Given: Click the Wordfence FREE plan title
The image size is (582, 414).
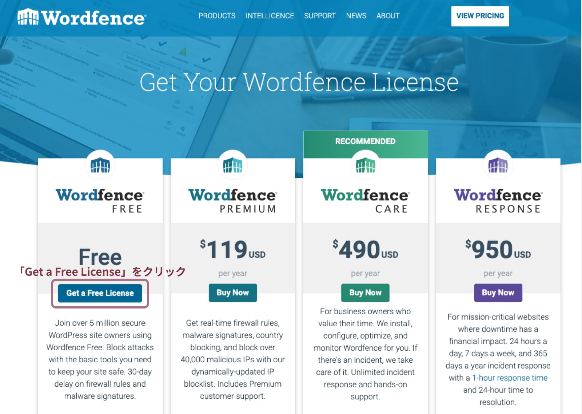Looking at the screenshot, I should [x=100, y=200].
